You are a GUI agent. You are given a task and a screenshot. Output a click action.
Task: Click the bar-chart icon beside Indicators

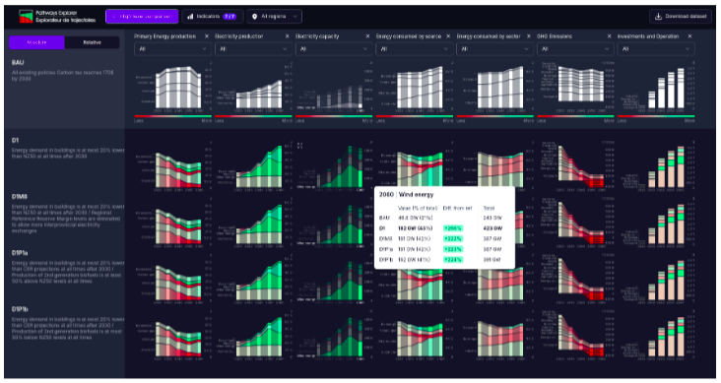190,17
